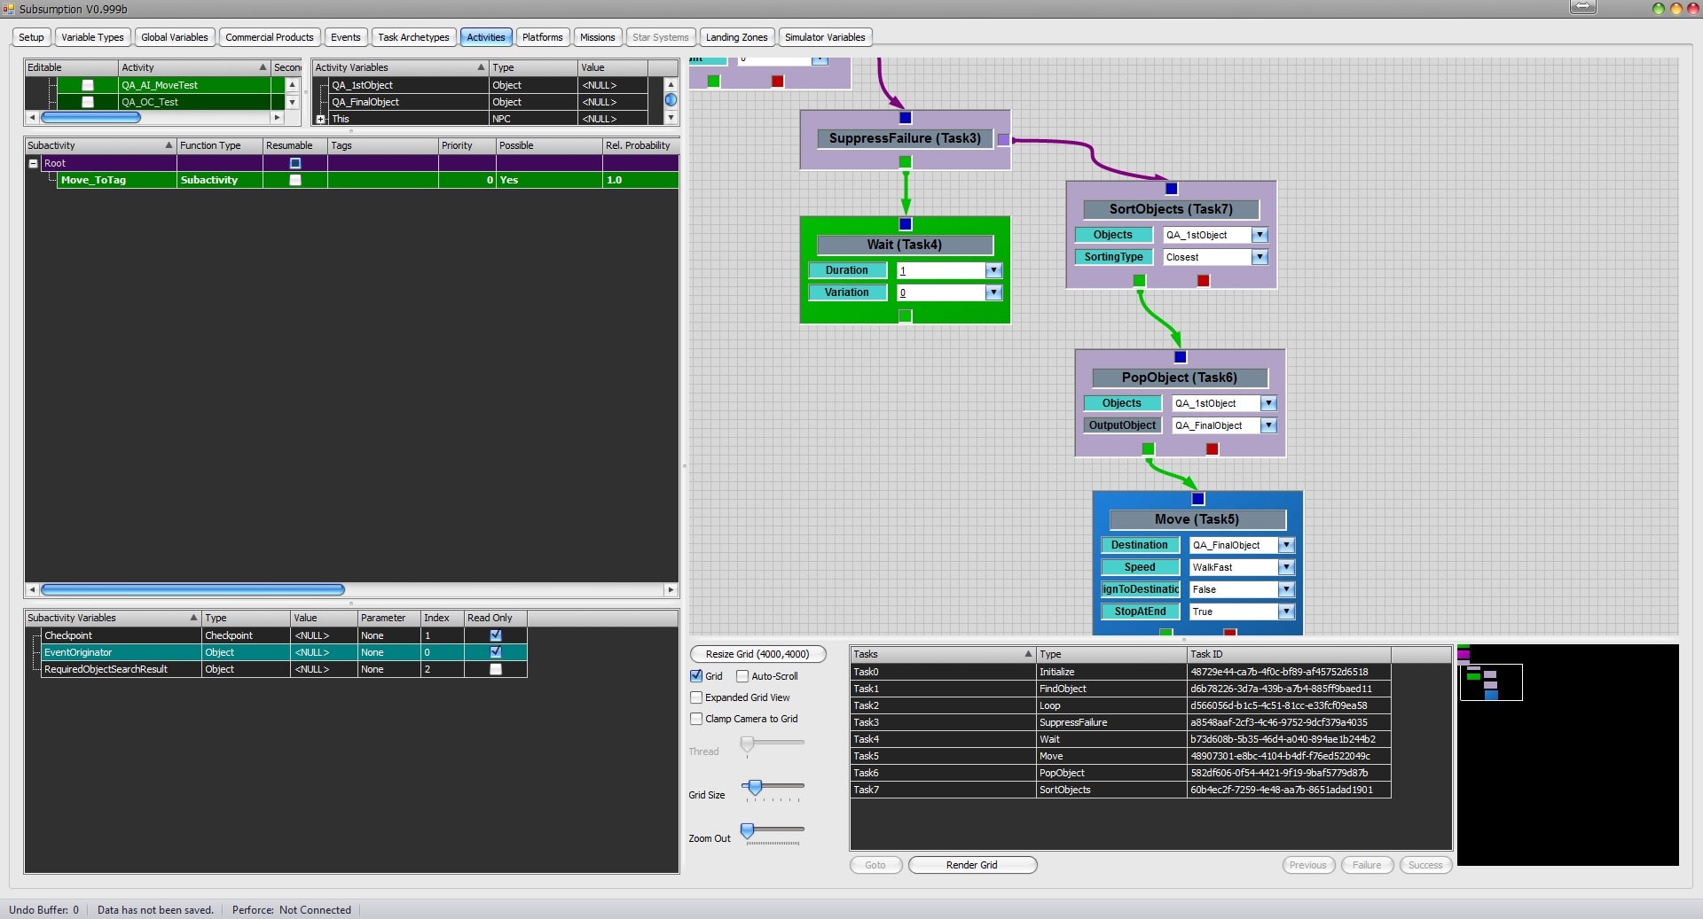This screenshot has height=919, width=1703.
Task: Switch to the Task Archetypes tab
Action: point(413,37)
